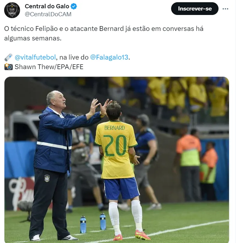
Task: Open the Central do Galo display name
Action: pos(47,6)
